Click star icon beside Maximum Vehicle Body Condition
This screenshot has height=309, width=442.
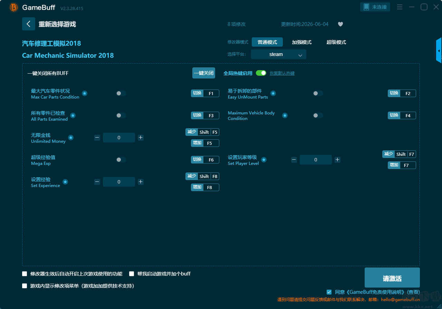click(285, 115)
